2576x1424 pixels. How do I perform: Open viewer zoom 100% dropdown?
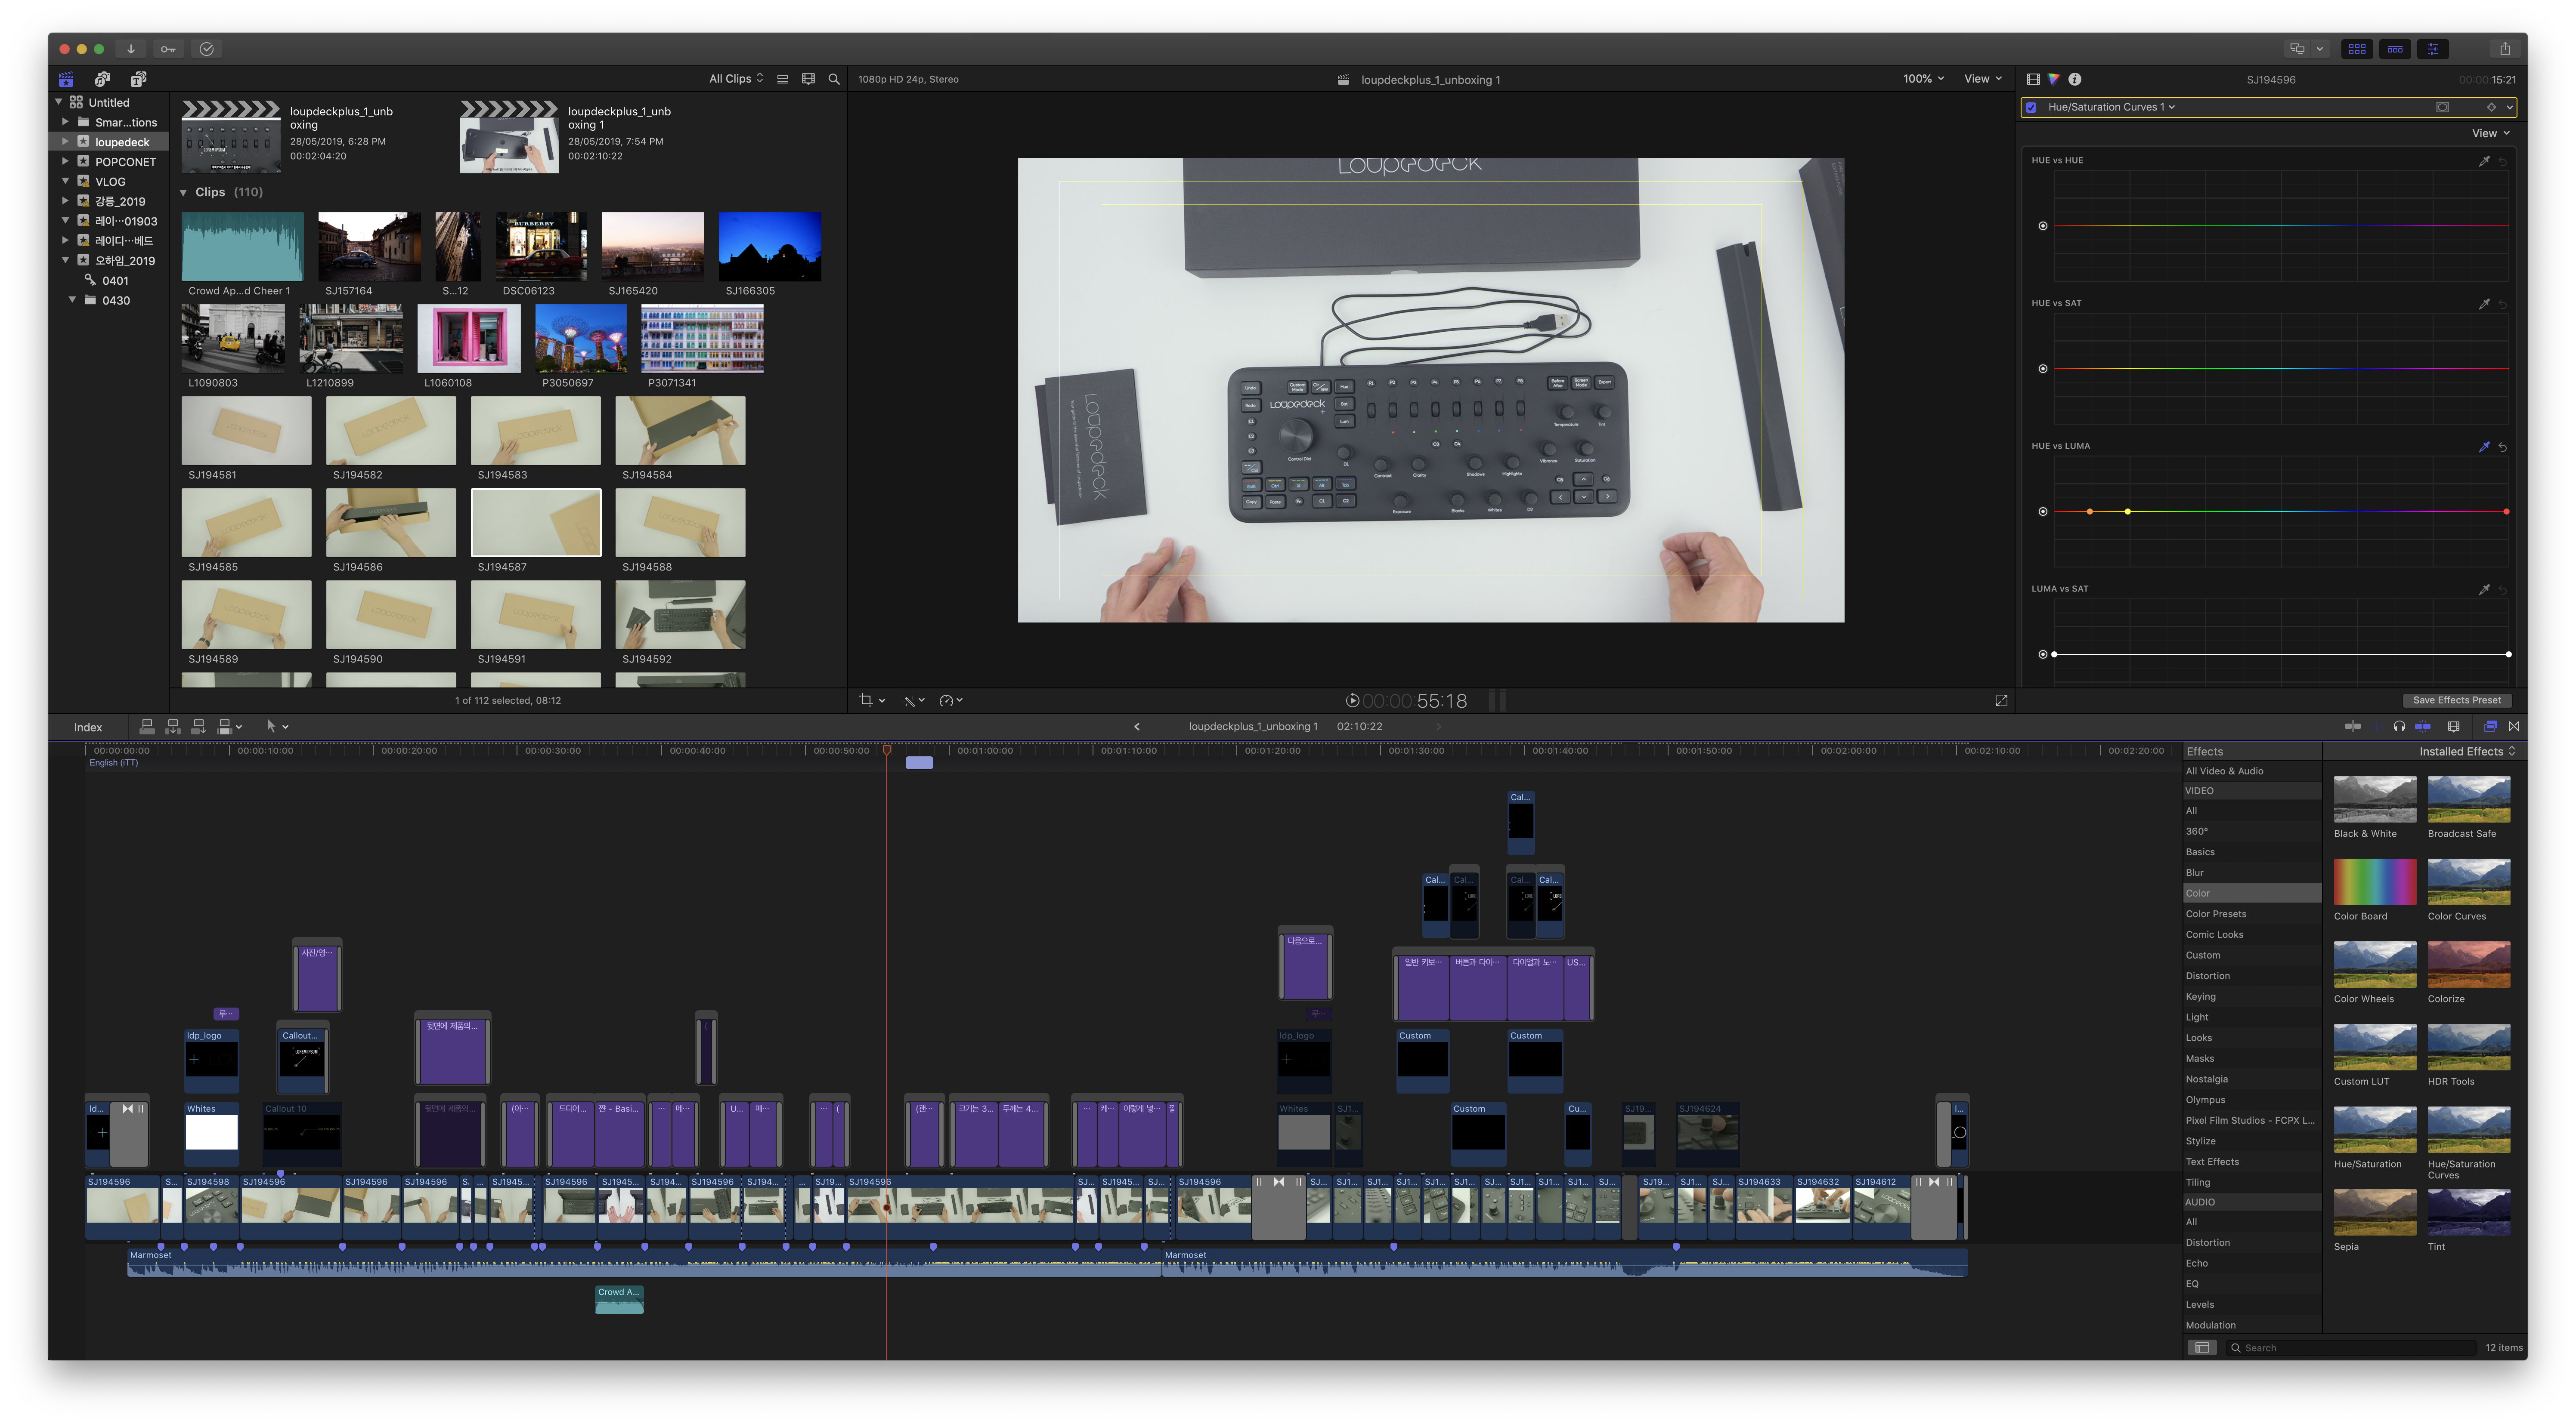(x=1923, y=79)
